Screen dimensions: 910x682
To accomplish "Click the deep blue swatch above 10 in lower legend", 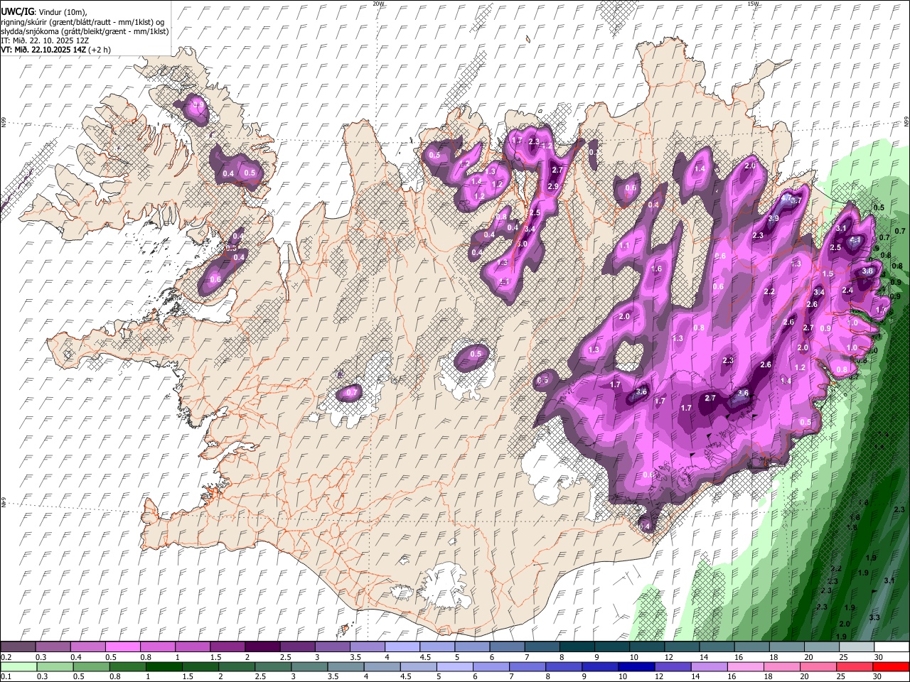I will point(636,666).
